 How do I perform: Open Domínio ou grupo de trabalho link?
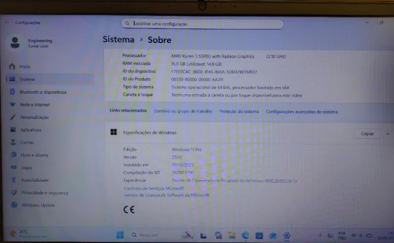pyautogui.click(x=183, y=111)
